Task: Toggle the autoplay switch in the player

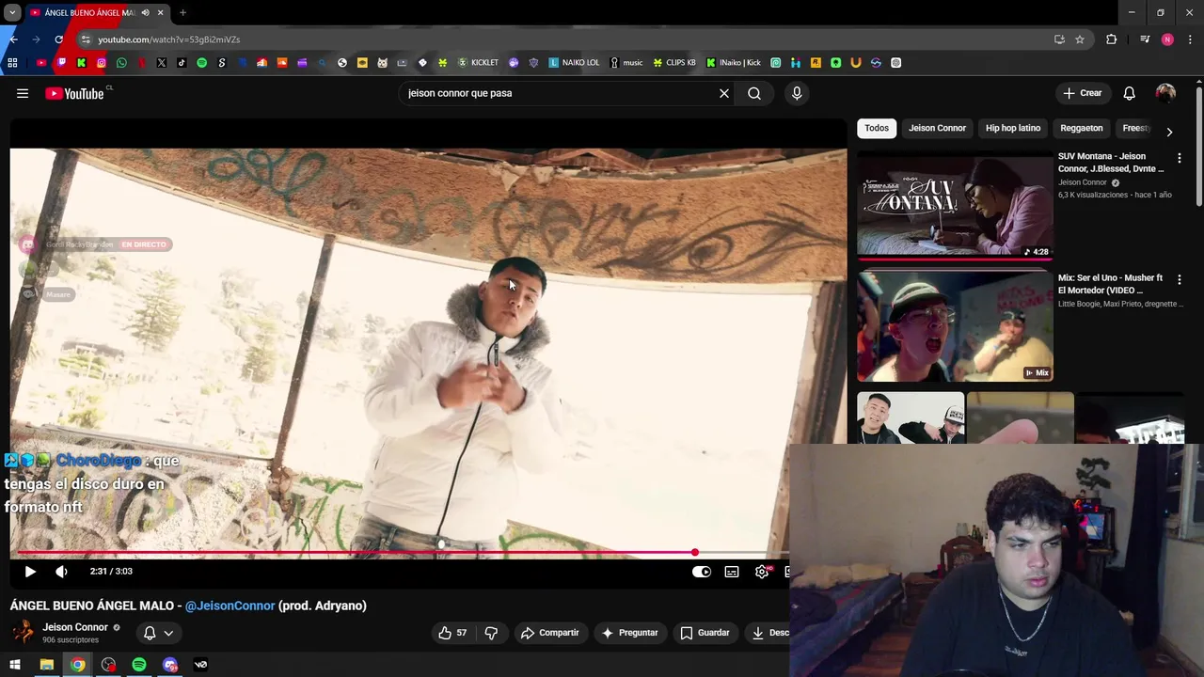Action: point(702,572)
